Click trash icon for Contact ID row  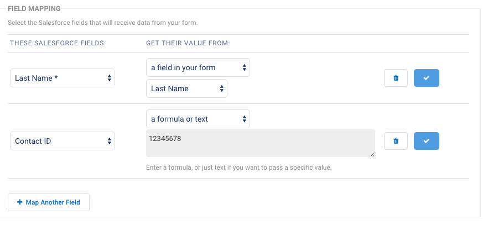(396, 141)
